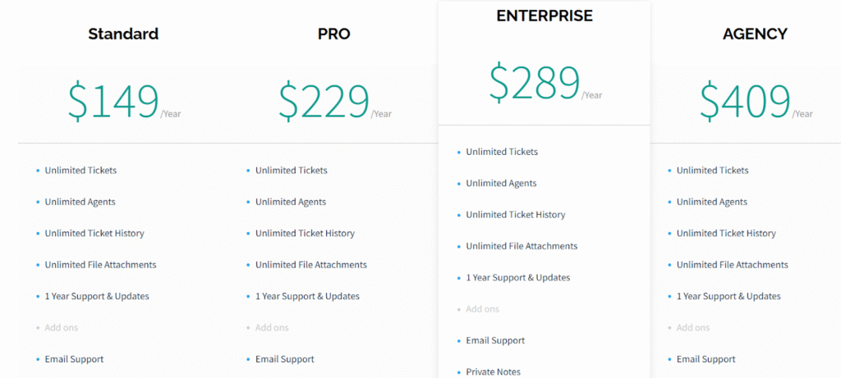The width and height of the screenshot is (841, 378).
Task: Click the $409 Agency price
Action: [x=756, y=102]
